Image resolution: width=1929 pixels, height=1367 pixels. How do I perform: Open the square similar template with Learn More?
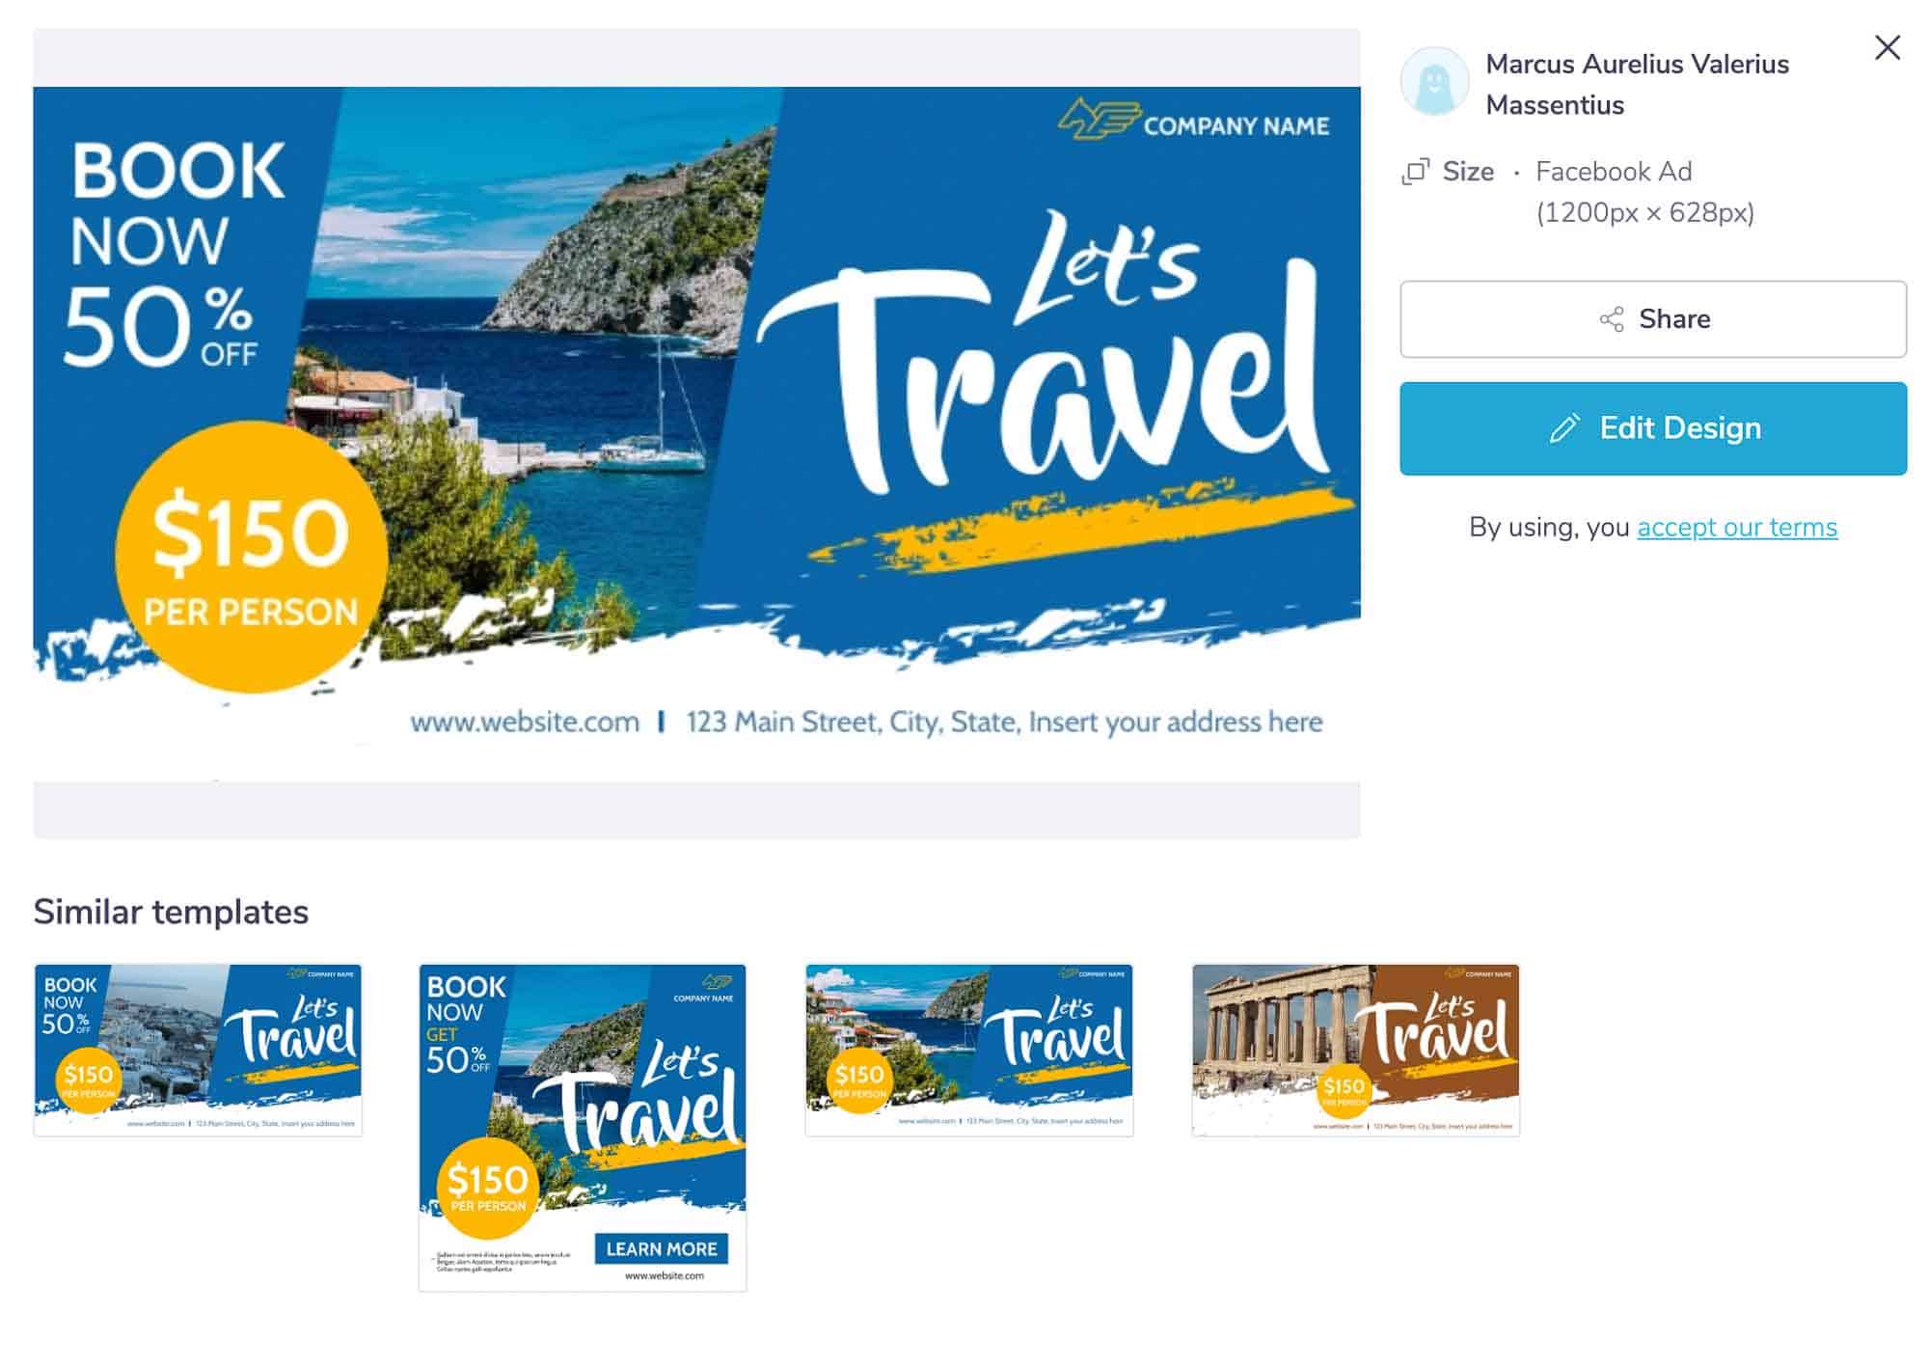[583, 1127]
